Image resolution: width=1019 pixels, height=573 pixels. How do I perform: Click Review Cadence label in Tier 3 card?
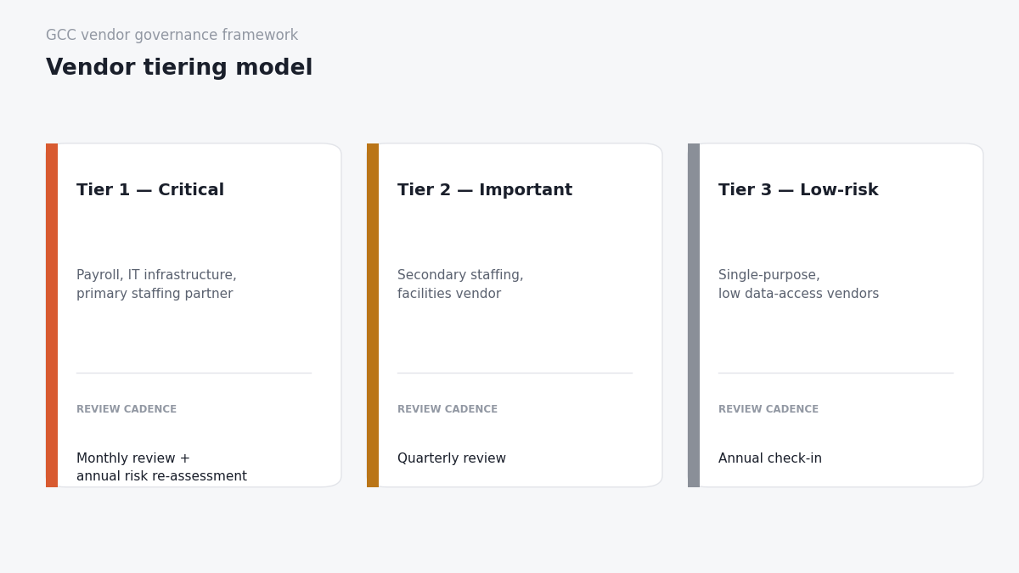[x=768, y=409]
